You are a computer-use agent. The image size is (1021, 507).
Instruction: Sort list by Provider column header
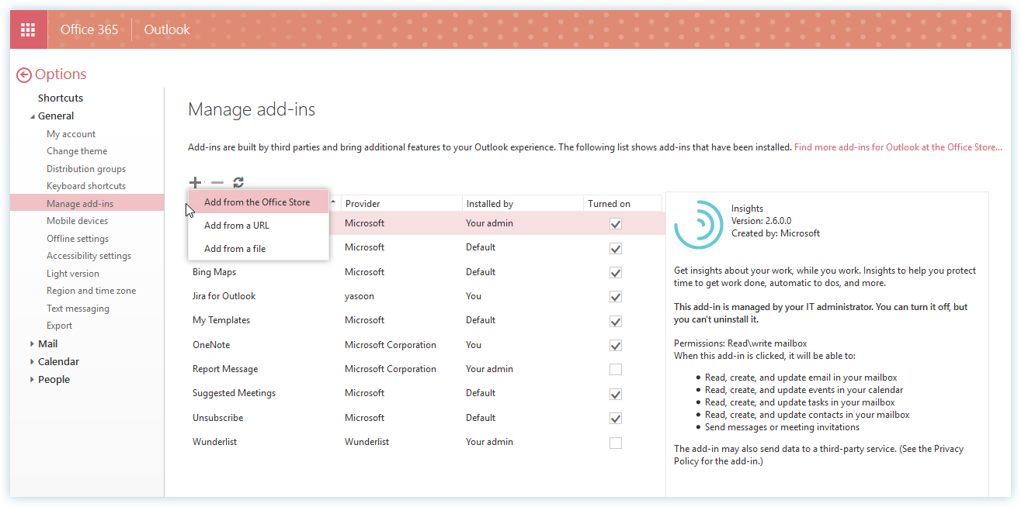363,204
